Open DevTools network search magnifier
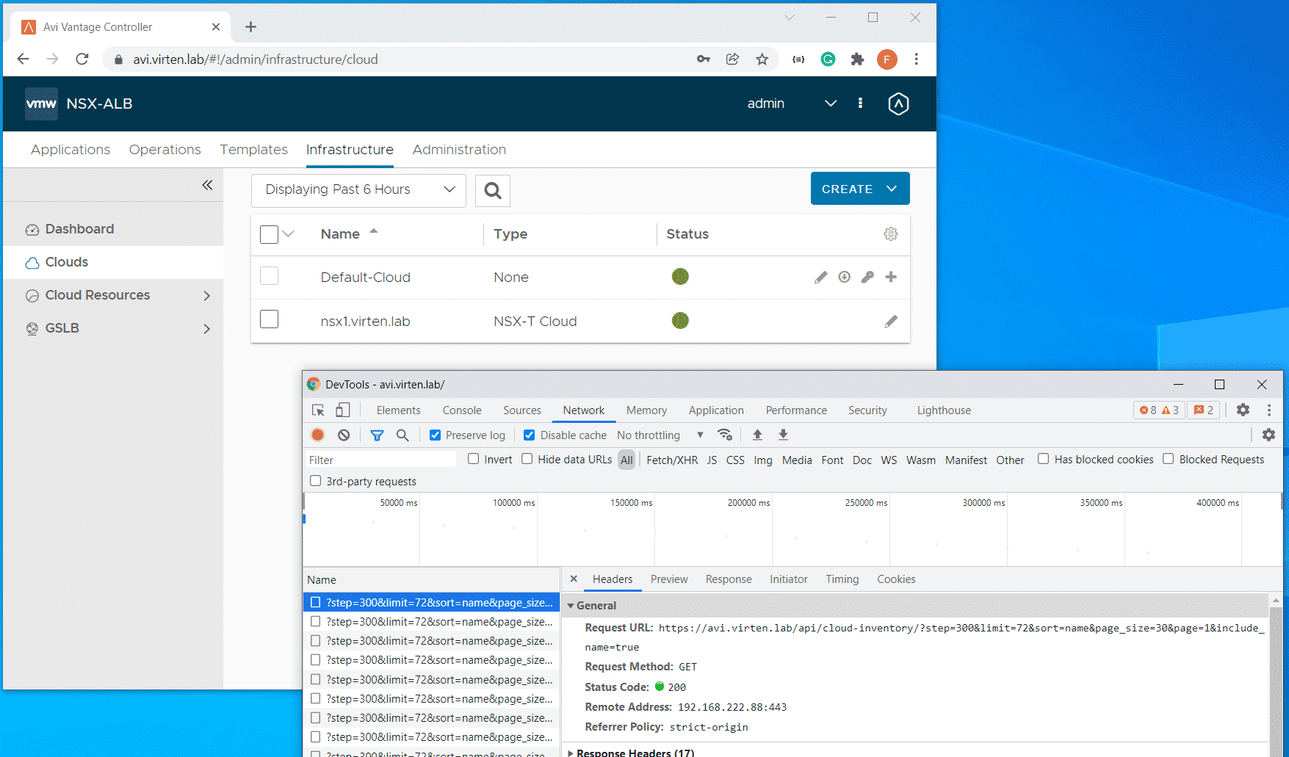Screen dimensions: 1289x757 [402, 435]
